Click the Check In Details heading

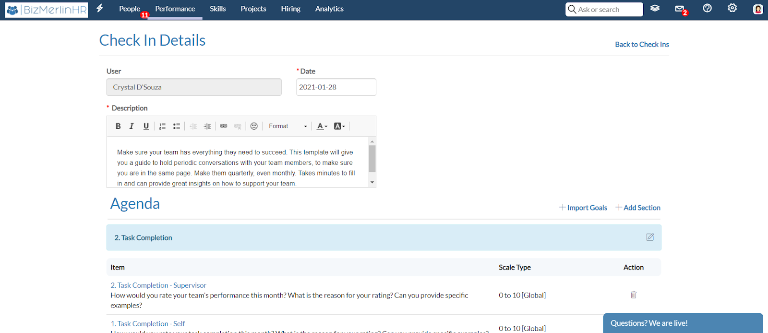(152, 40)
